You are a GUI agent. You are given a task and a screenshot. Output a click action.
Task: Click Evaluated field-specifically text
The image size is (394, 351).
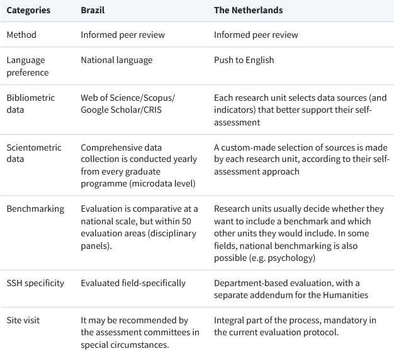pos(133,283)
